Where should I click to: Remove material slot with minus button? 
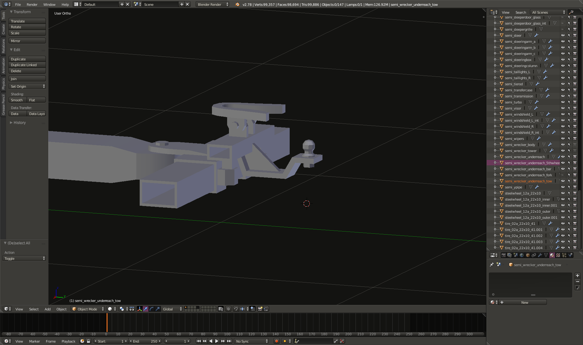(578, 282)
